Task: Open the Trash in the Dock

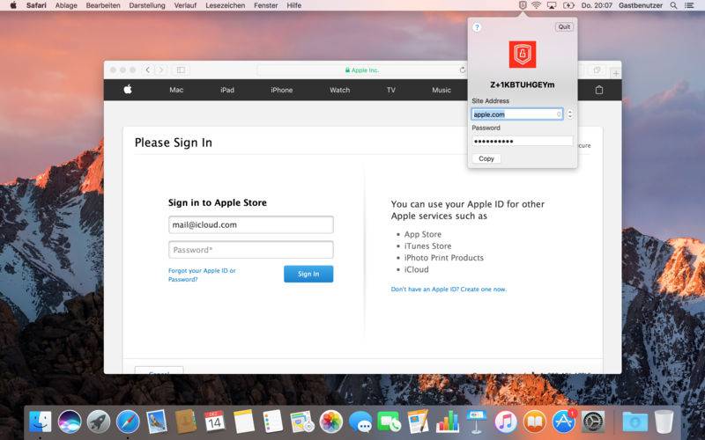Action: click(x=664, y=422)
